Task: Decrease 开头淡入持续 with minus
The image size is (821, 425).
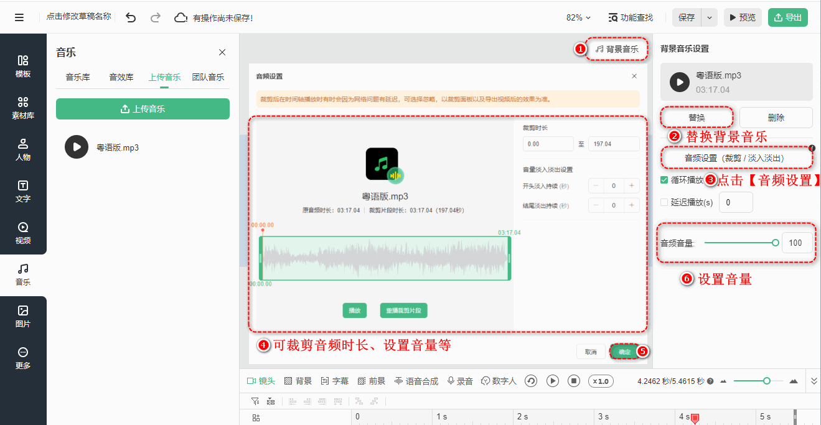Action: point(596,185)
